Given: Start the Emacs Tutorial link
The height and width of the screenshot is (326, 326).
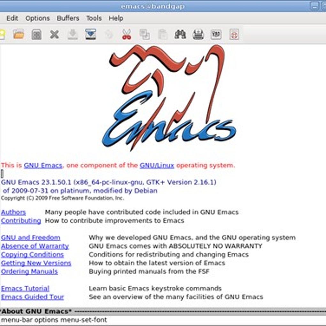Looking at the screenshot, I should (25, 289).
